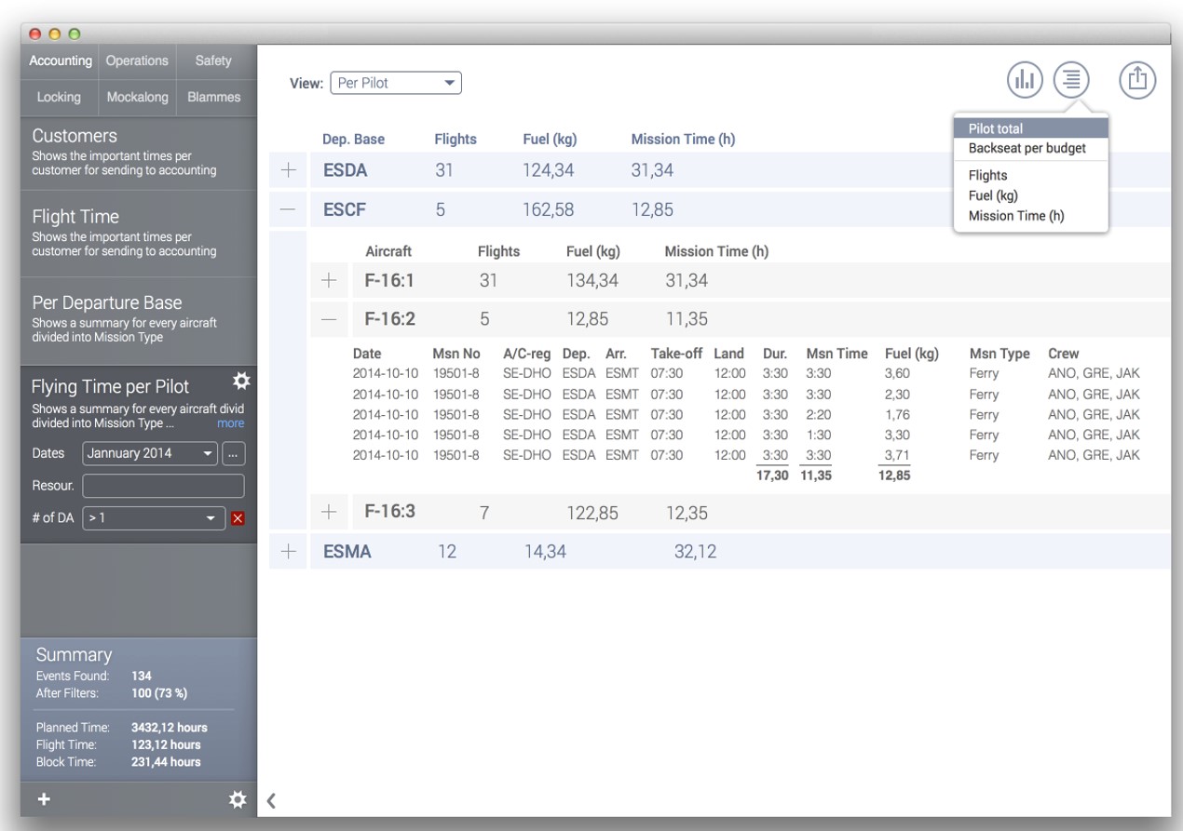Screen dimensions: 1183x831
Task: Click the 12,85 fuel total under table
Action: [x=894, y=476]
